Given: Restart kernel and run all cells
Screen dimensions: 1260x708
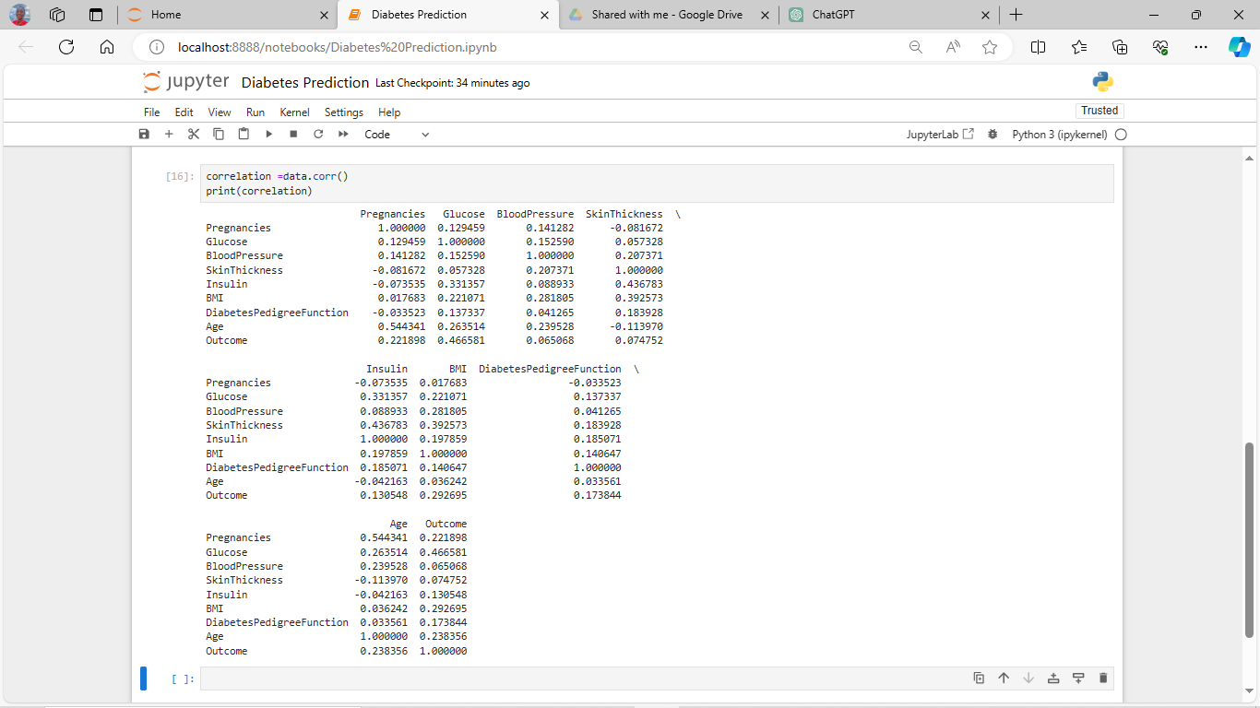Looking at the screenshot, I should tap(343, 134).
